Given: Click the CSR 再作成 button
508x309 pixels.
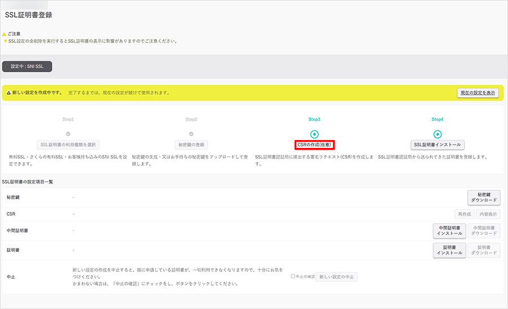Looking at the screenshot, I should point(464,214).
